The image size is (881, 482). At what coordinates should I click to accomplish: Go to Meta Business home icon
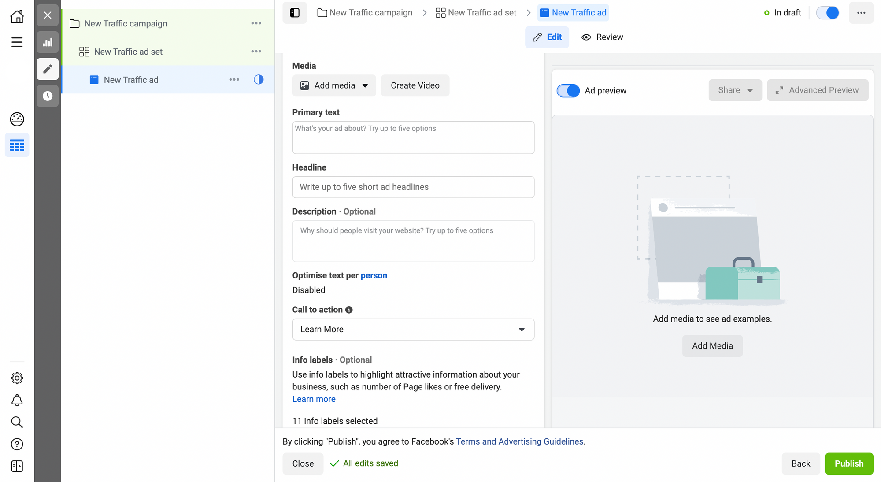[x=17, y=16]
